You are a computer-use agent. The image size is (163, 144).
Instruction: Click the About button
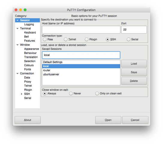(28, 120)
